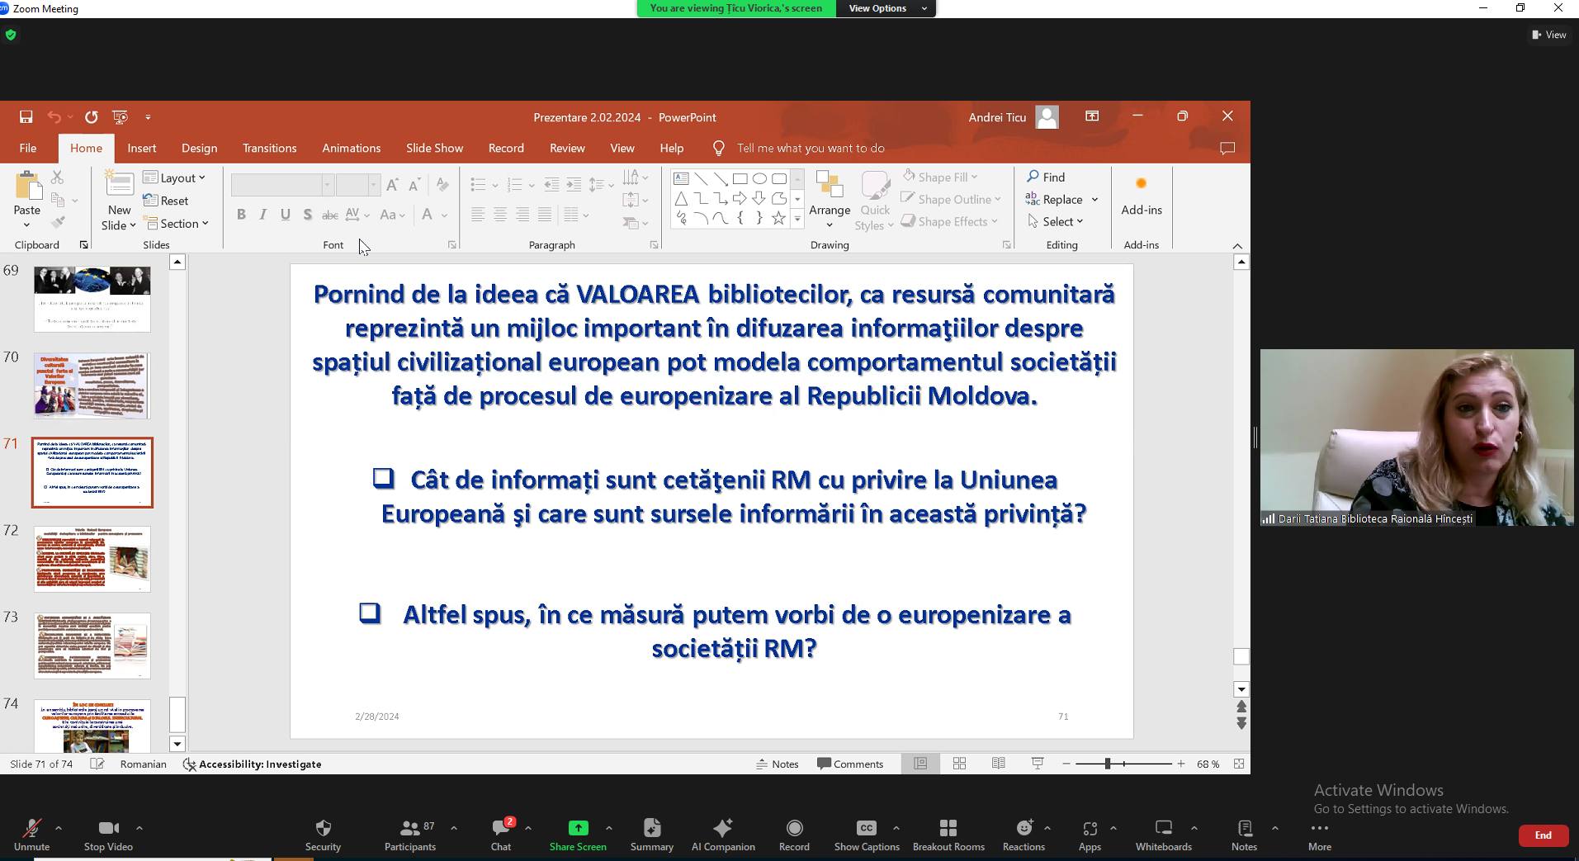Expand Paste options arrow
The image size is (1579, 861).
tap(26, 225)
